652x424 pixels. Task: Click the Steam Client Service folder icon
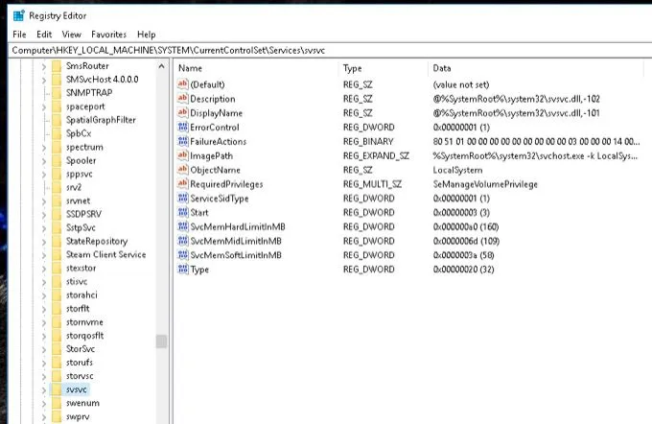click(57, 254)
